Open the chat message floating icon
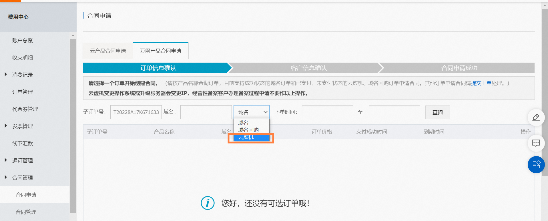 point(536,143)
